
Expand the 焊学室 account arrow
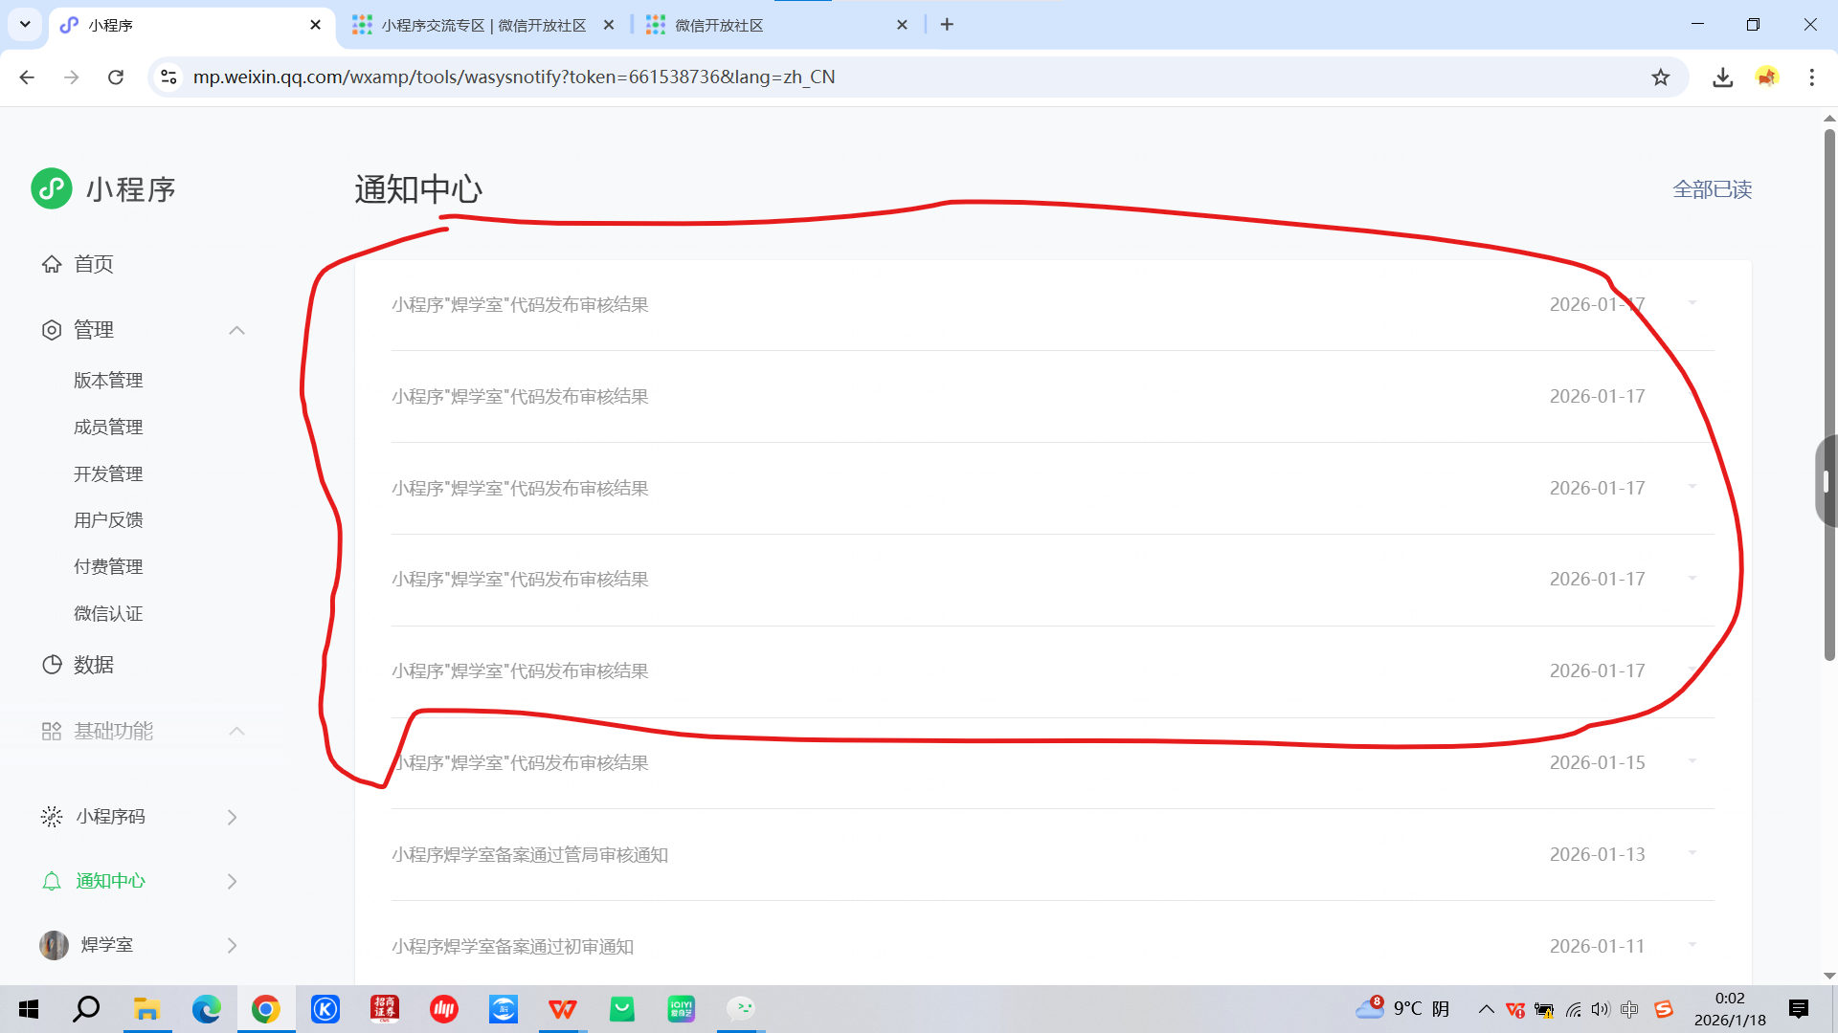pos(232,945)
